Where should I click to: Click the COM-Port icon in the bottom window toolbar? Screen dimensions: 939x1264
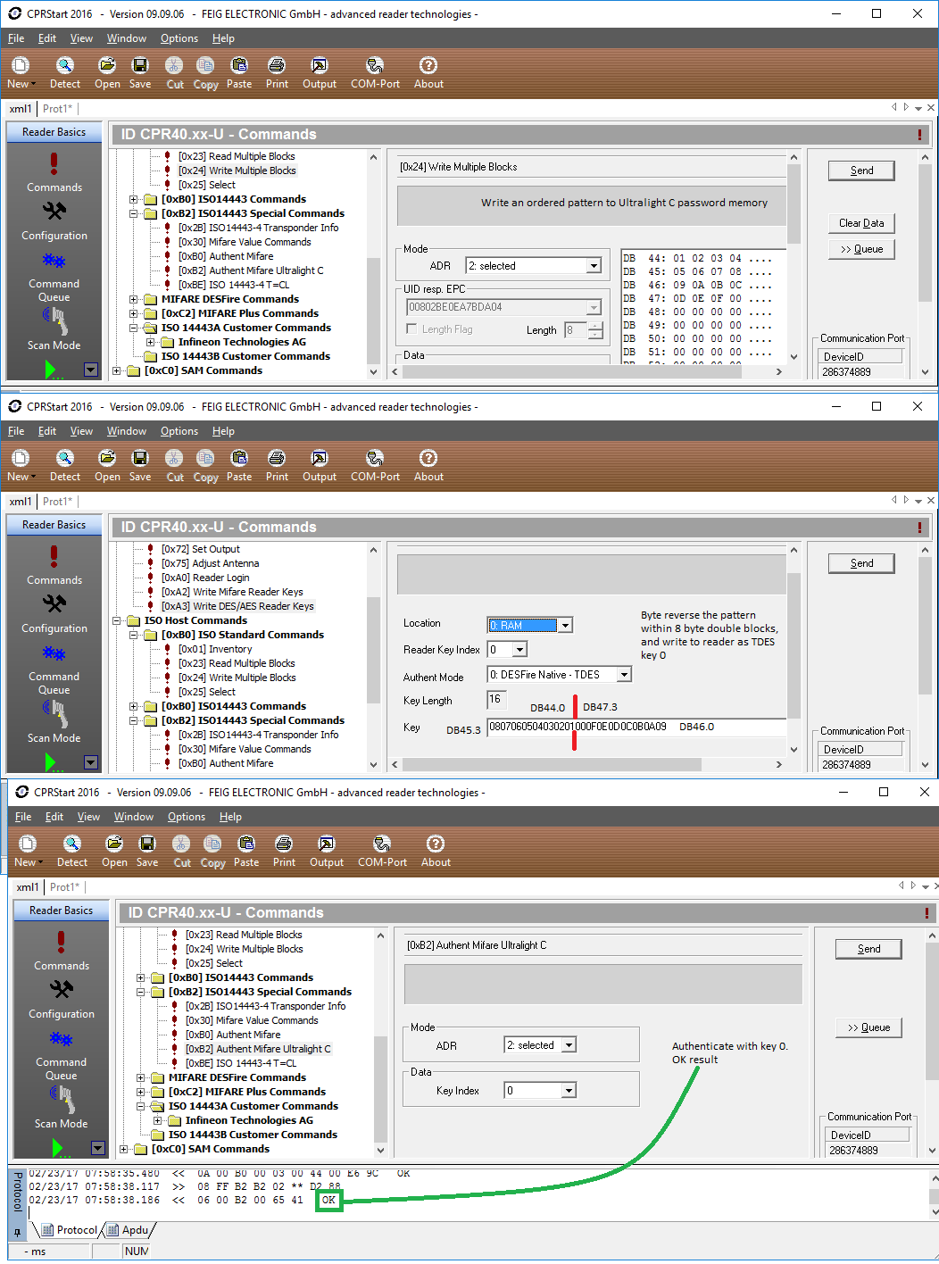point(381,844)
